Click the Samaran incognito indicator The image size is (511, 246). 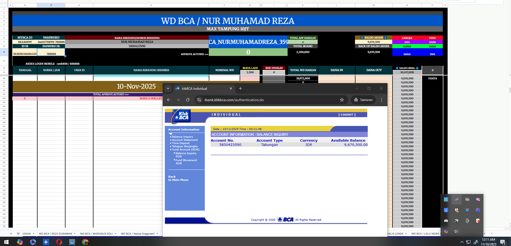click(x=363, y=100)
